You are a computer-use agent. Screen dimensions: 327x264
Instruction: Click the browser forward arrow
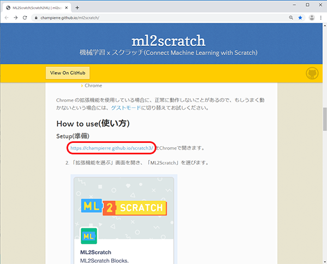(x=16, y=17)
